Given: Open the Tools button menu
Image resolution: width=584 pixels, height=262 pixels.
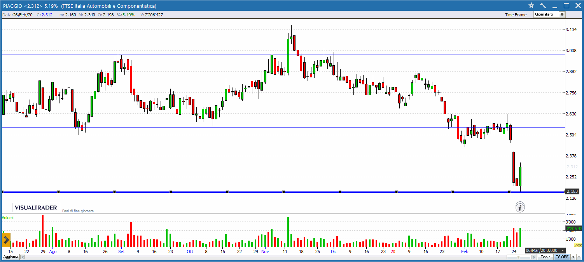Looking at the screenshot, I should click(546, 257).
